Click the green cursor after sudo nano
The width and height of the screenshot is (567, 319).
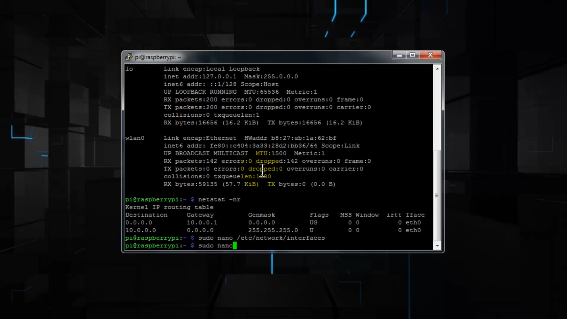[x=235, y=245]
